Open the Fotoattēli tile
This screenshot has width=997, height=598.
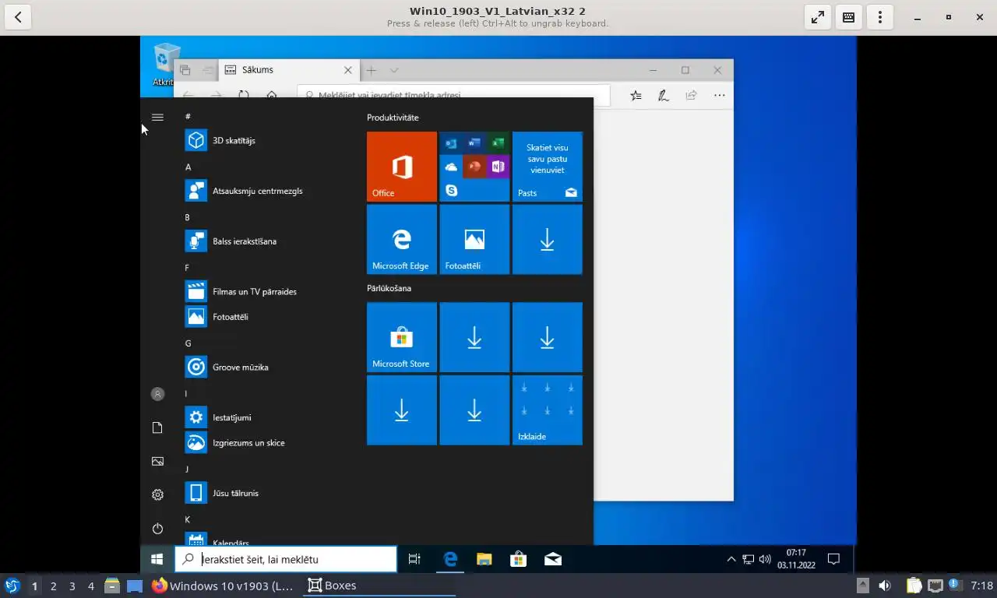pos(474,240)
